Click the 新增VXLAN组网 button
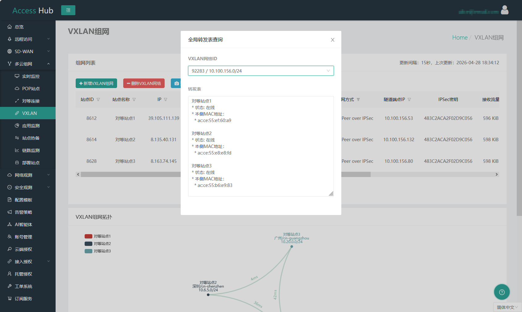 tap(96, 83)
